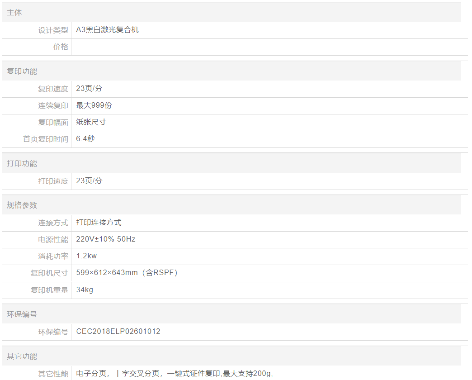Select the 1.2kw power consumption value
The width and height of the screenshot is (472, 380).
[86, 256]
